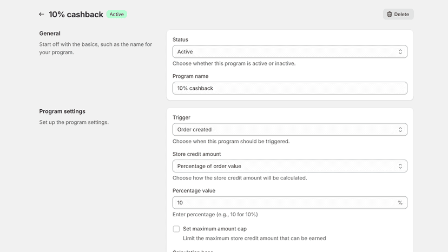Click the percent symbol suffix

tap(400, 203)
